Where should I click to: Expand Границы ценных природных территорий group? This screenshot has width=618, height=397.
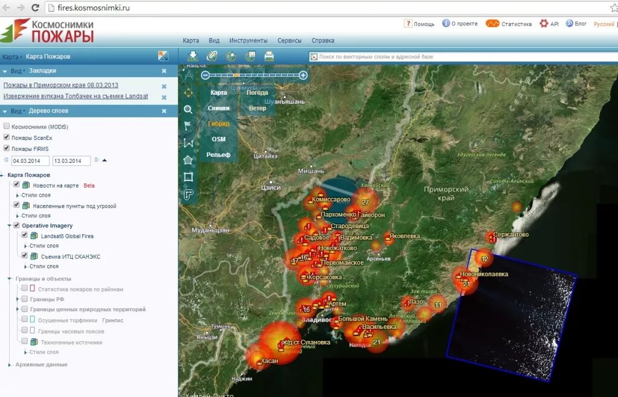pyautogui.click(x=18, y=310)
